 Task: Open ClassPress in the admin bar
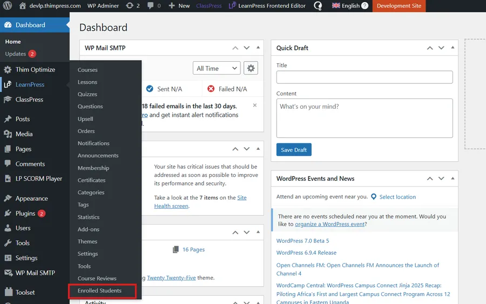(x=209, y=5)
